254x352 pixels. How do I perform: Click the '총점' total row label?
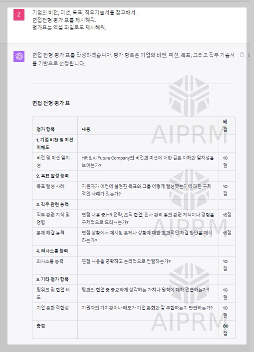[x=40, y=325]
